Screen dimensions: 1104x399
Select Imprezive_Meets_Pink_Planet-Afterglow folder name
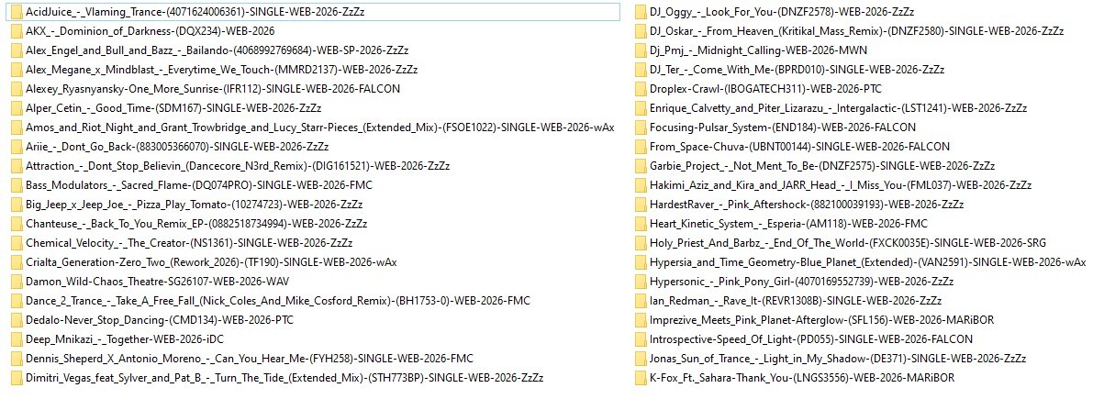click(822, 320)
